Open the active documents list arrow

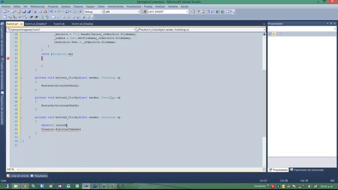[x=264, y=24]
